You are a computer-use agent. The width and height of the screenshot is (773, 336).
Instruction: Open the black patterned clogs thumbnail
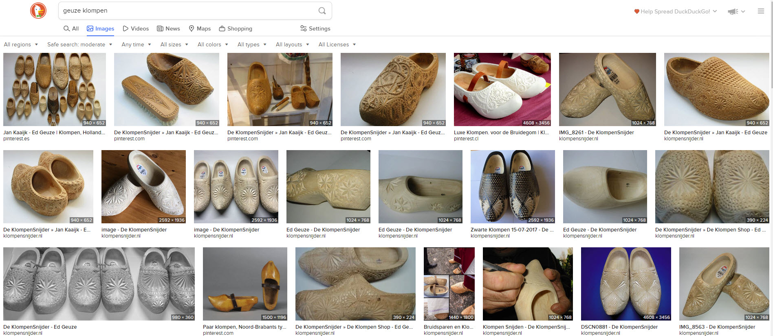click(x=513, y=187)
